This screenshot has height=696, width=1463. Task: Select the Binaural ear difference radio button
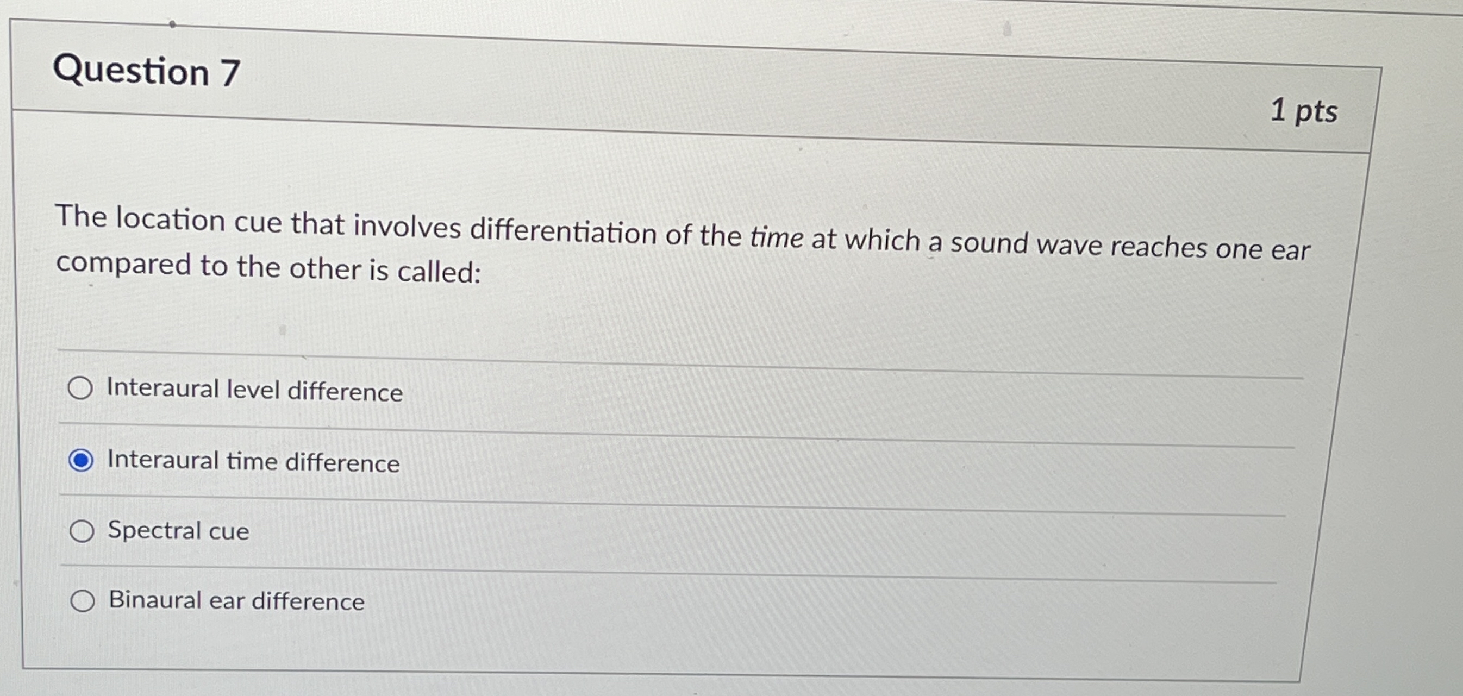tap(84, 603)
